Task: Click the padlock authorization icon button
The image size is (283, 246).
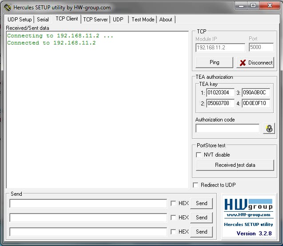Action: click(269, 129)
